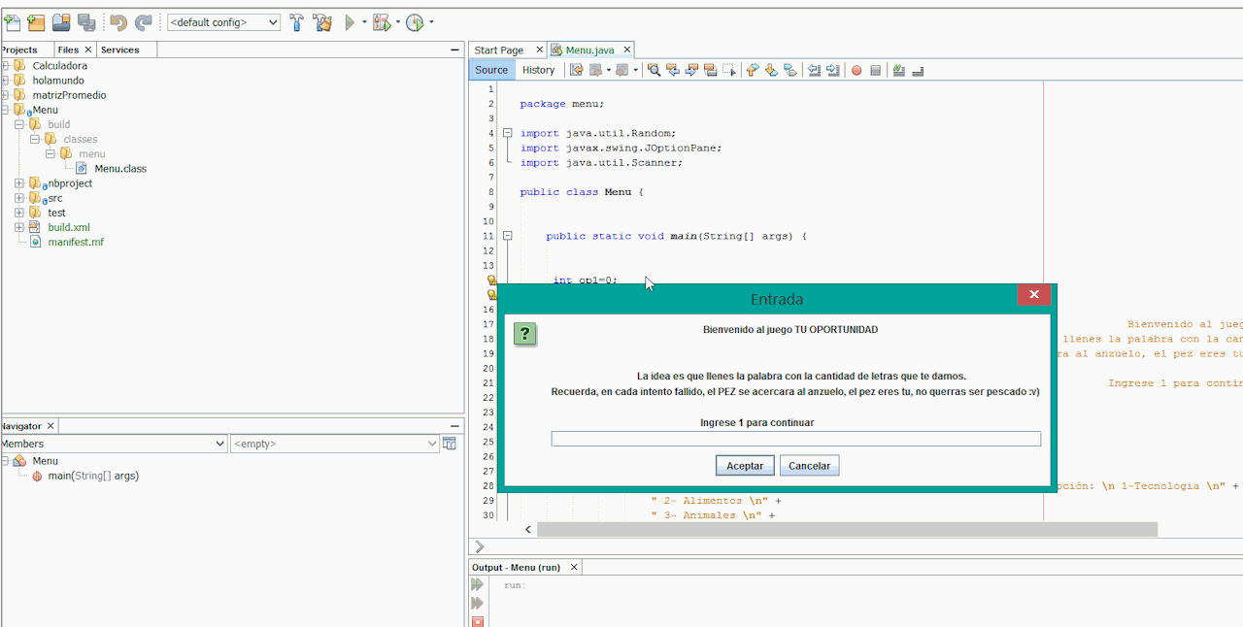Run the project with green play icon
The image size is (1243, 627).
351,21
